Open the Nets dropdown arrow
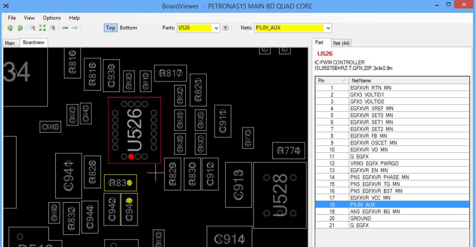Screen dimensions: 476x247 tap(328, 28)
